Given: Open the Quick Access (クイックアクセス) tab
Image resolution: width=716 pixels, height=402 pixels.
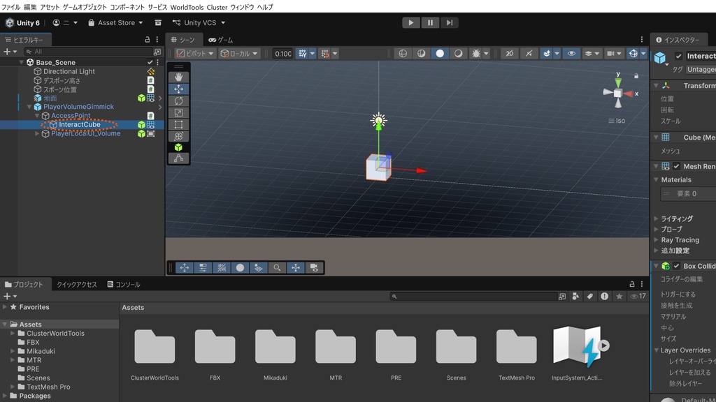Looking at the screenshot, I should point(77,285).
